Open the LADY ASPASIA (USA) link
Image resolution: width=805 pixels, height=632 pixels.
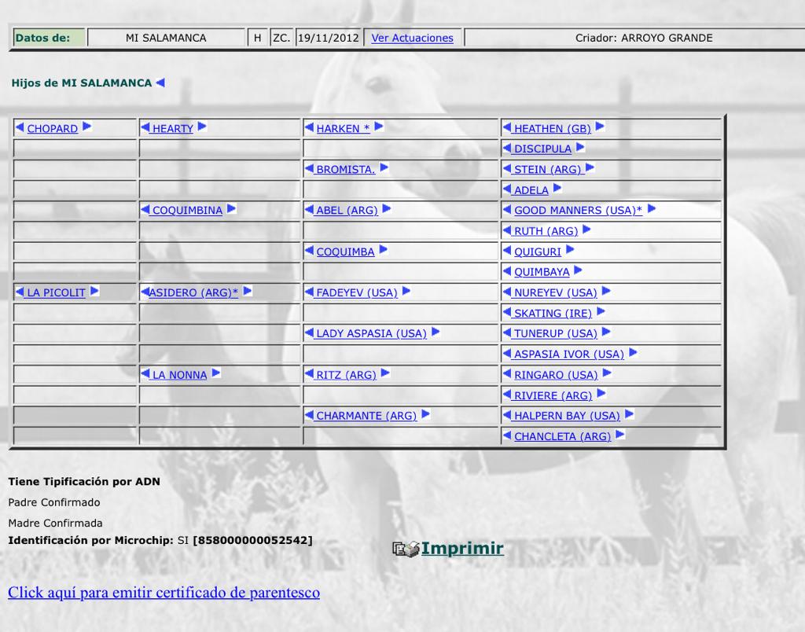[371, 333]
